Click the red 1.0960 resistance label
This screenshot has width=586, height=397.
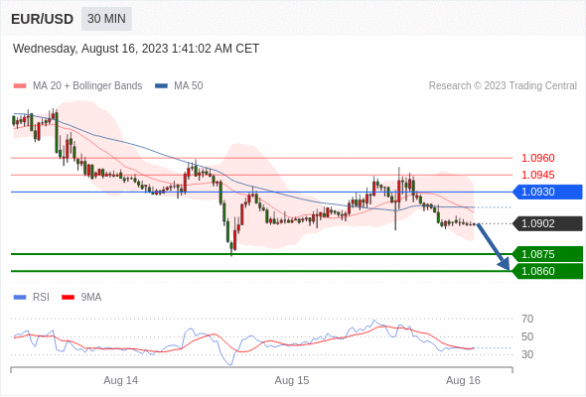click(x=538, y=159)
